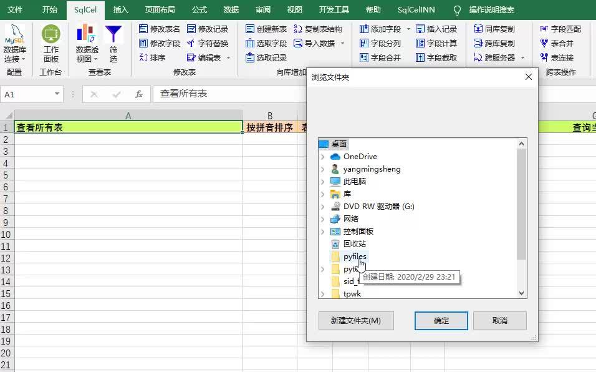
Task: Click the 排序 sort tool
Action: pos(152,58)
